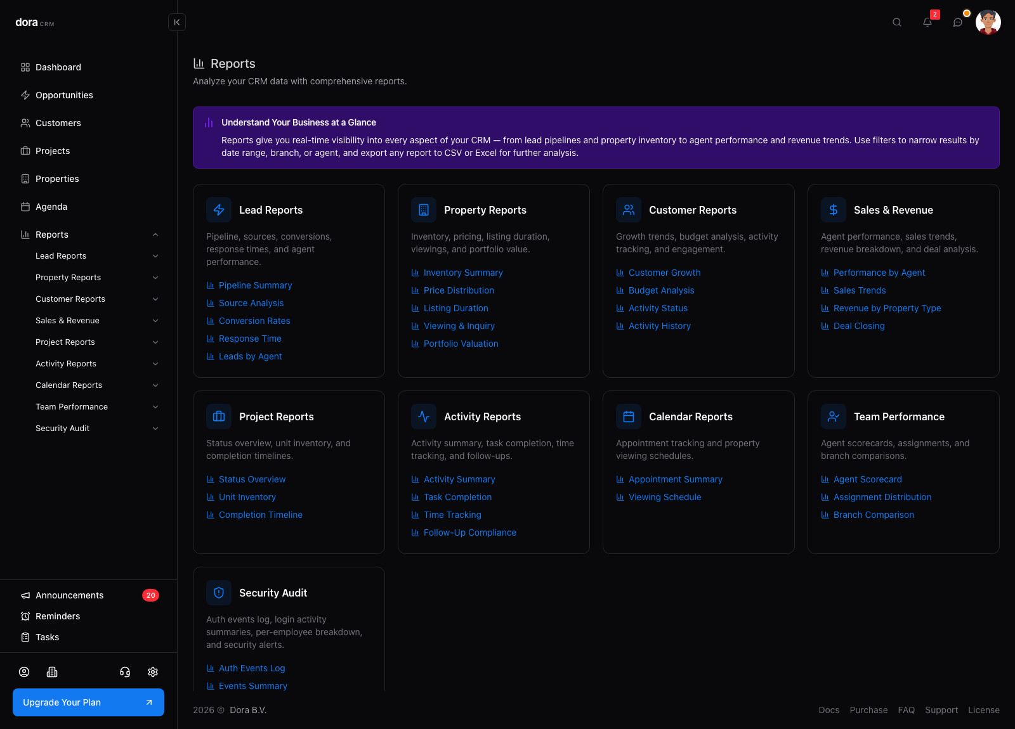Click the Upgrade Your Plan button

coord(88,702)
